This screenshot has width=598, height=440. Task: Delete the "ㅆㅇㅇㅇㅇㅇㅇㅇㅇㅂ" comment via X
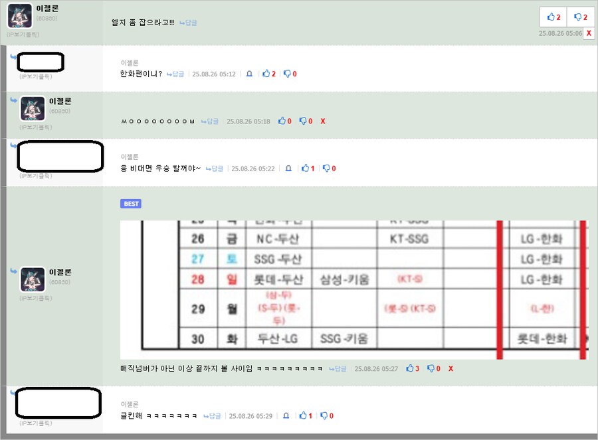pyautogui.click(x=322, y=121)
